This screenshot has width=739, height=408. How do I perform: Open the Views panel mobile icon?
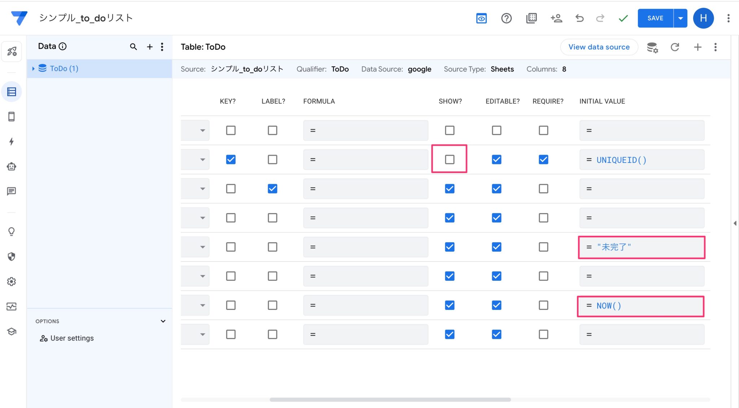click(12, 116)
